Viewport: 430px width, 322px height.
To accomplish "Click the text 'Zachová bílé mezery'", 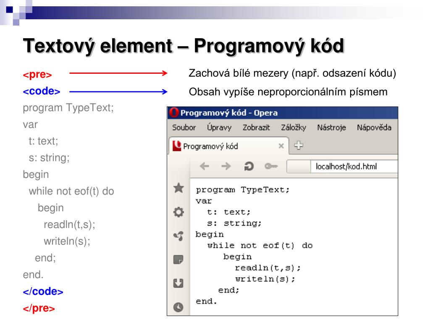I will 239,73.
